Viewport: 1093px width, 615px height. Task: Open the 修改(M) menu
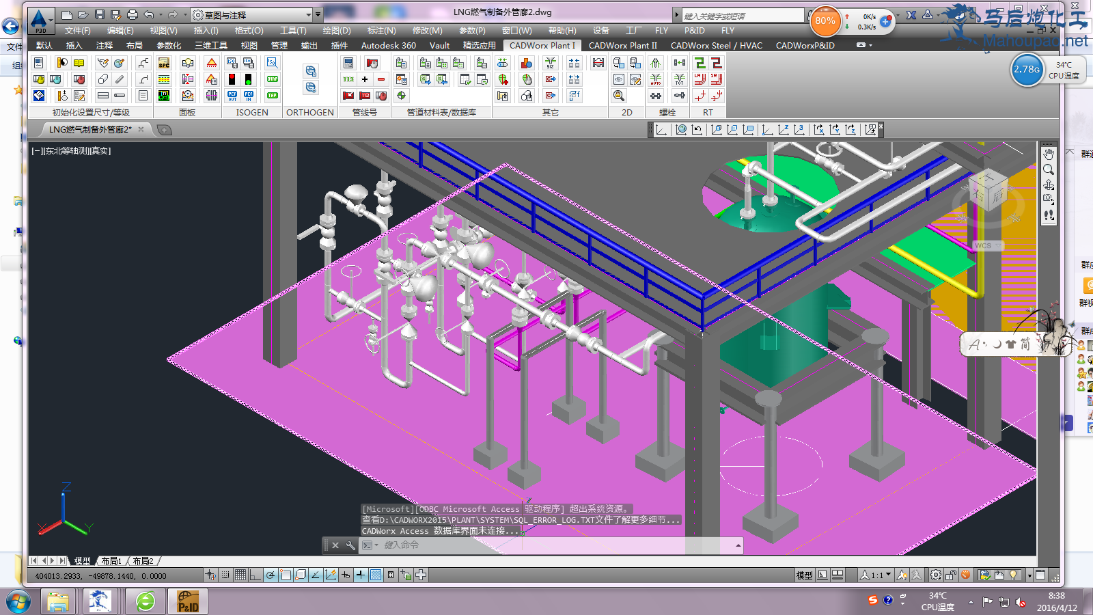427,31
